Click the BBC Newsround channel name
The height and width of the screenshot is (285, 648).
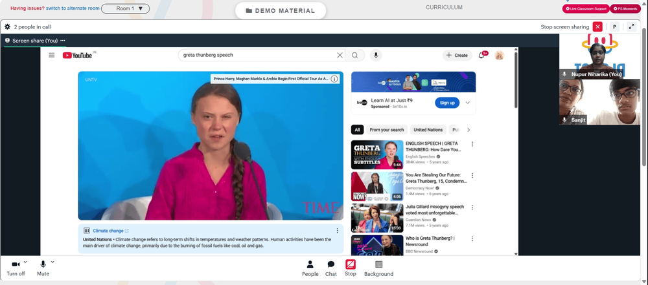click(419, 251)
